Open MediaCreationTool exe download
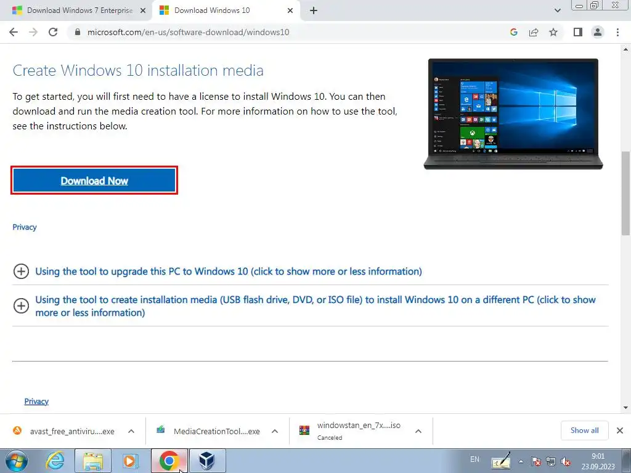 [216, 432]
